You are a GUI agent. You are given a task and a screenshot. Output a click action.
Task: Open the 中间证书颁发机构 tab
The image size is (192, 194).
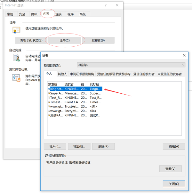[82, 74]
